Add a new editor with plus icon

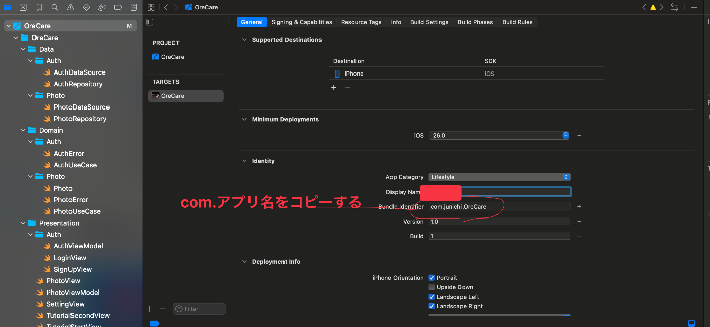(x=694, y=7)
